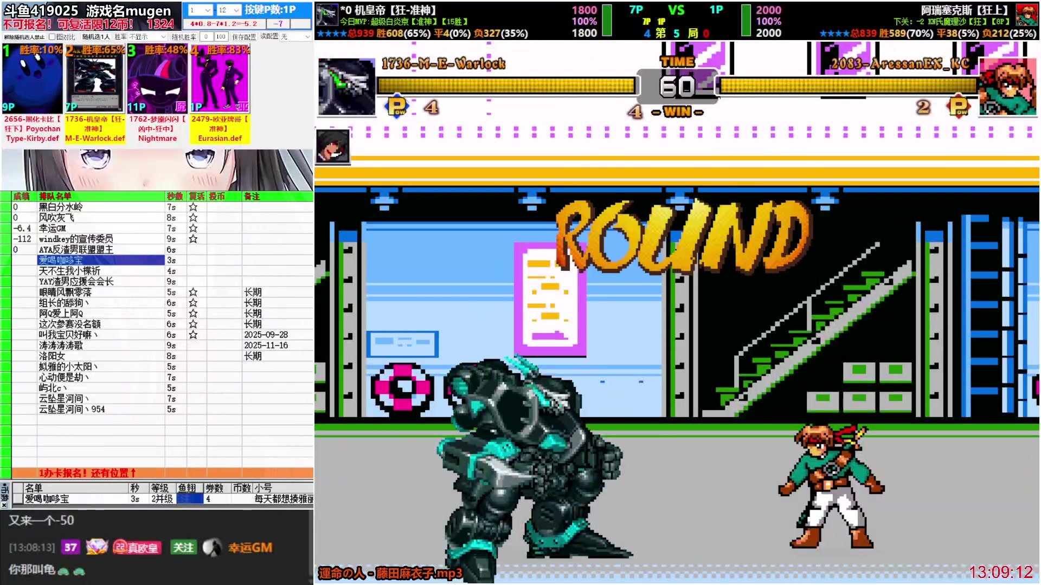This screenshot has height=585, width=1041.
Task: Toggle the revive star for 幸运GM row
Action: pos(193,228)
